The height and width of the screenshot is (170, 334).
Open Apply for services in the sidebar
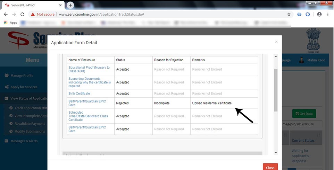(24, 87)
